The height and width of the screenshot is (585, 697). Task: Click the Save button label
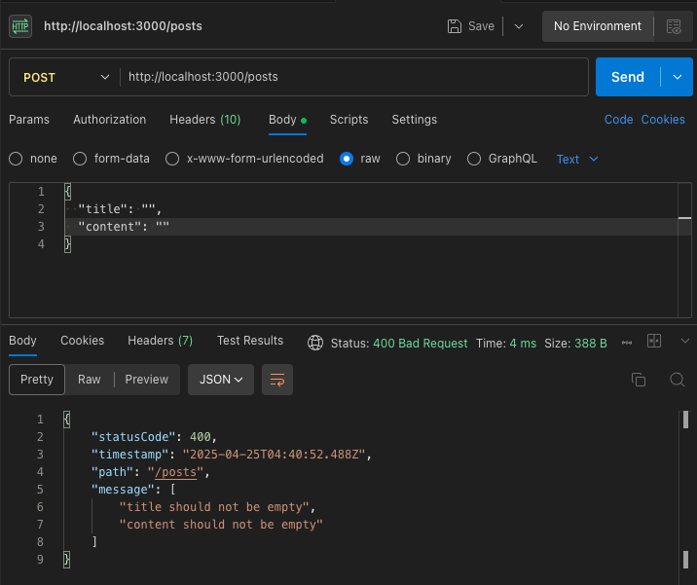481,26
